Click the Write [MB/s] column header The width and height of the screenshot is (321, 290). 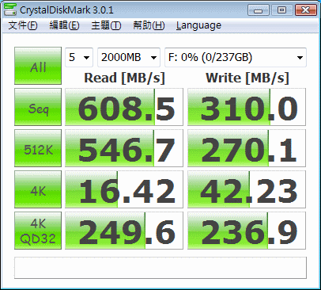[247, 78]
